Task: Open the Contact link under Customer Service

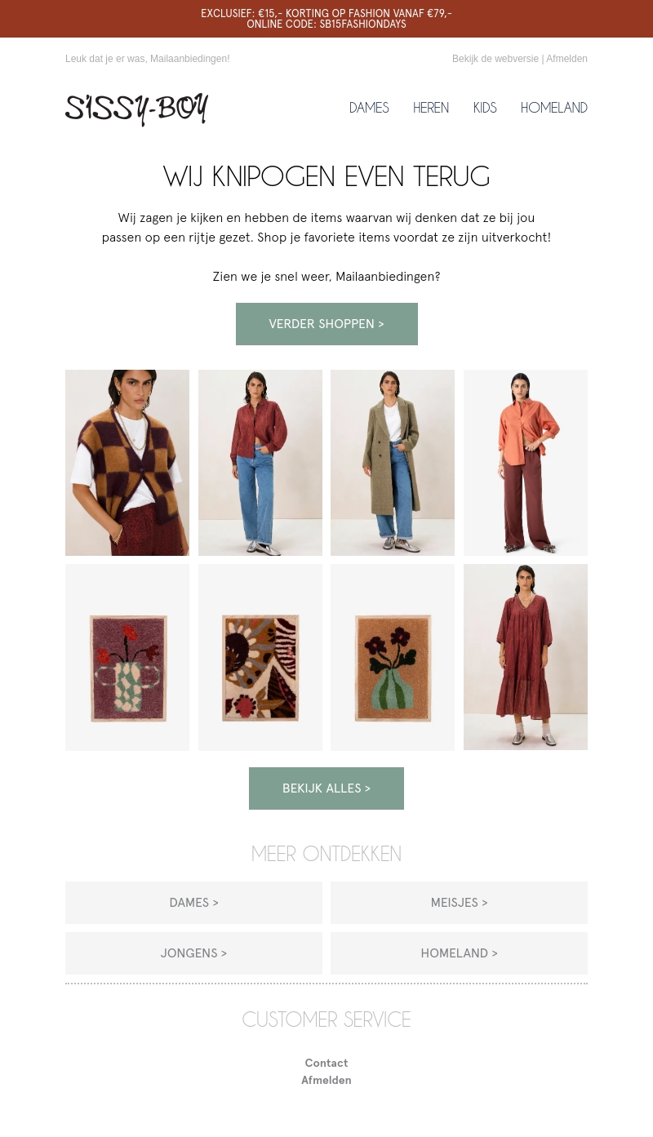Action: pyautogui.click(x=326, y=1063)
